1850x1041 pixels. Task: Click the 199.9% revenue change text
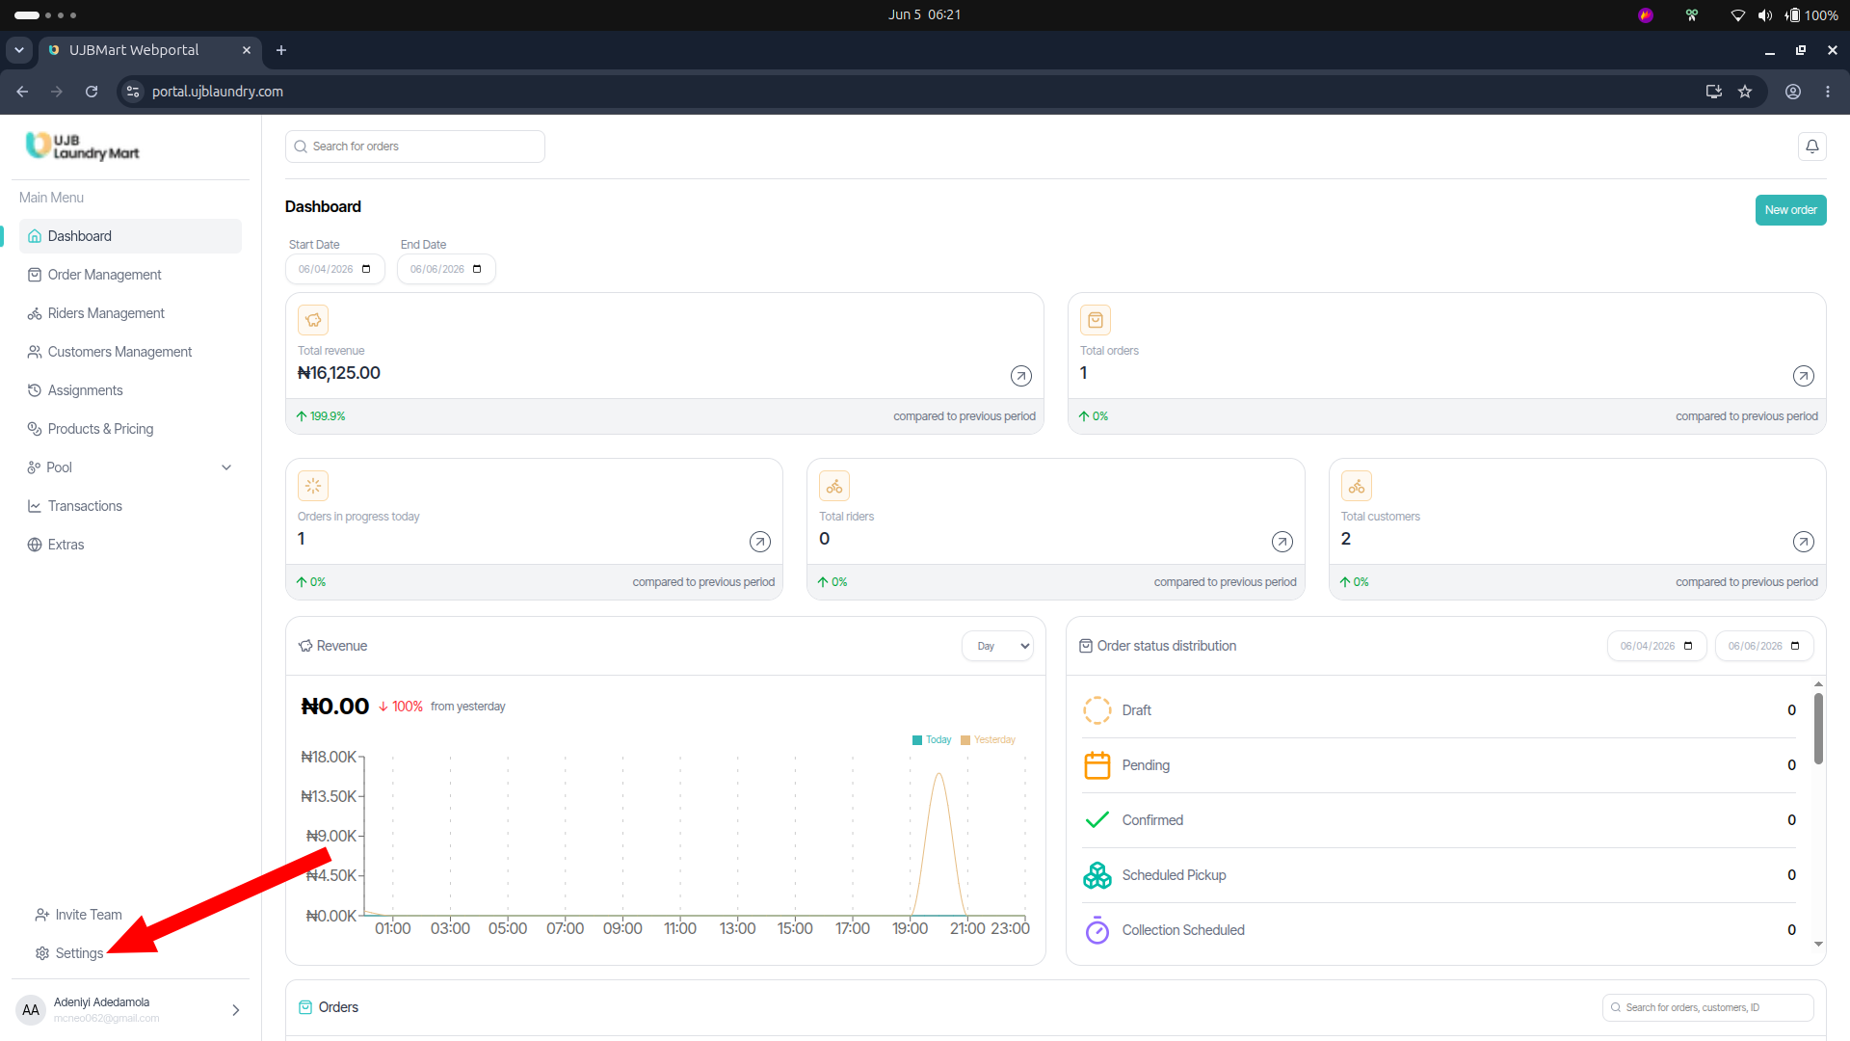point(328,416)
